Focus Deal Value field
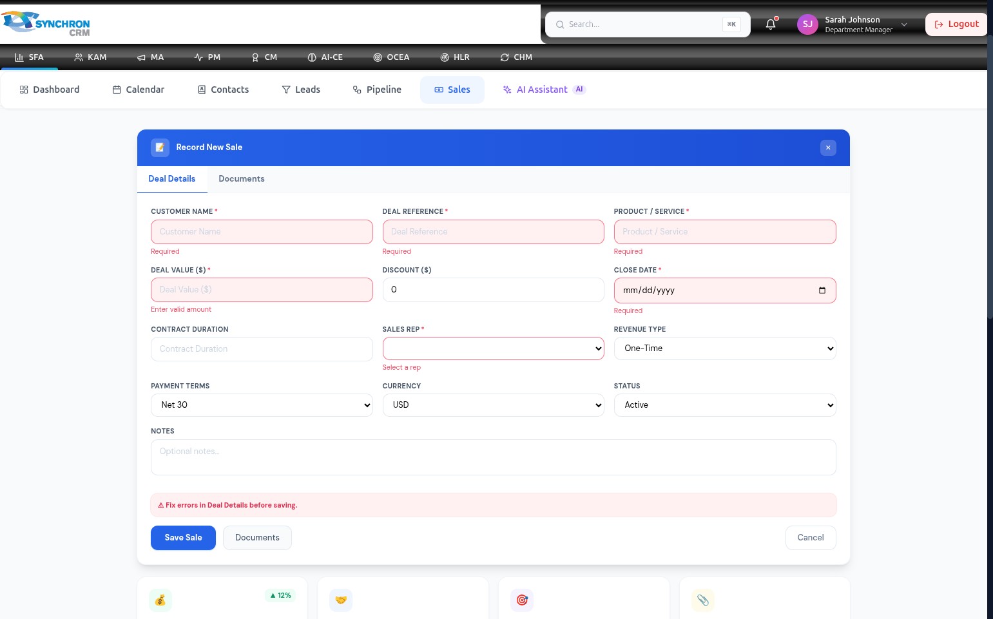Screen dimensions: 993x619 262,290
